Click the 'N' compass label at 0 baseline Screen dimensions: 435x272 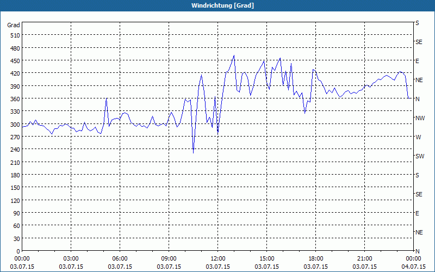[417, 251]
